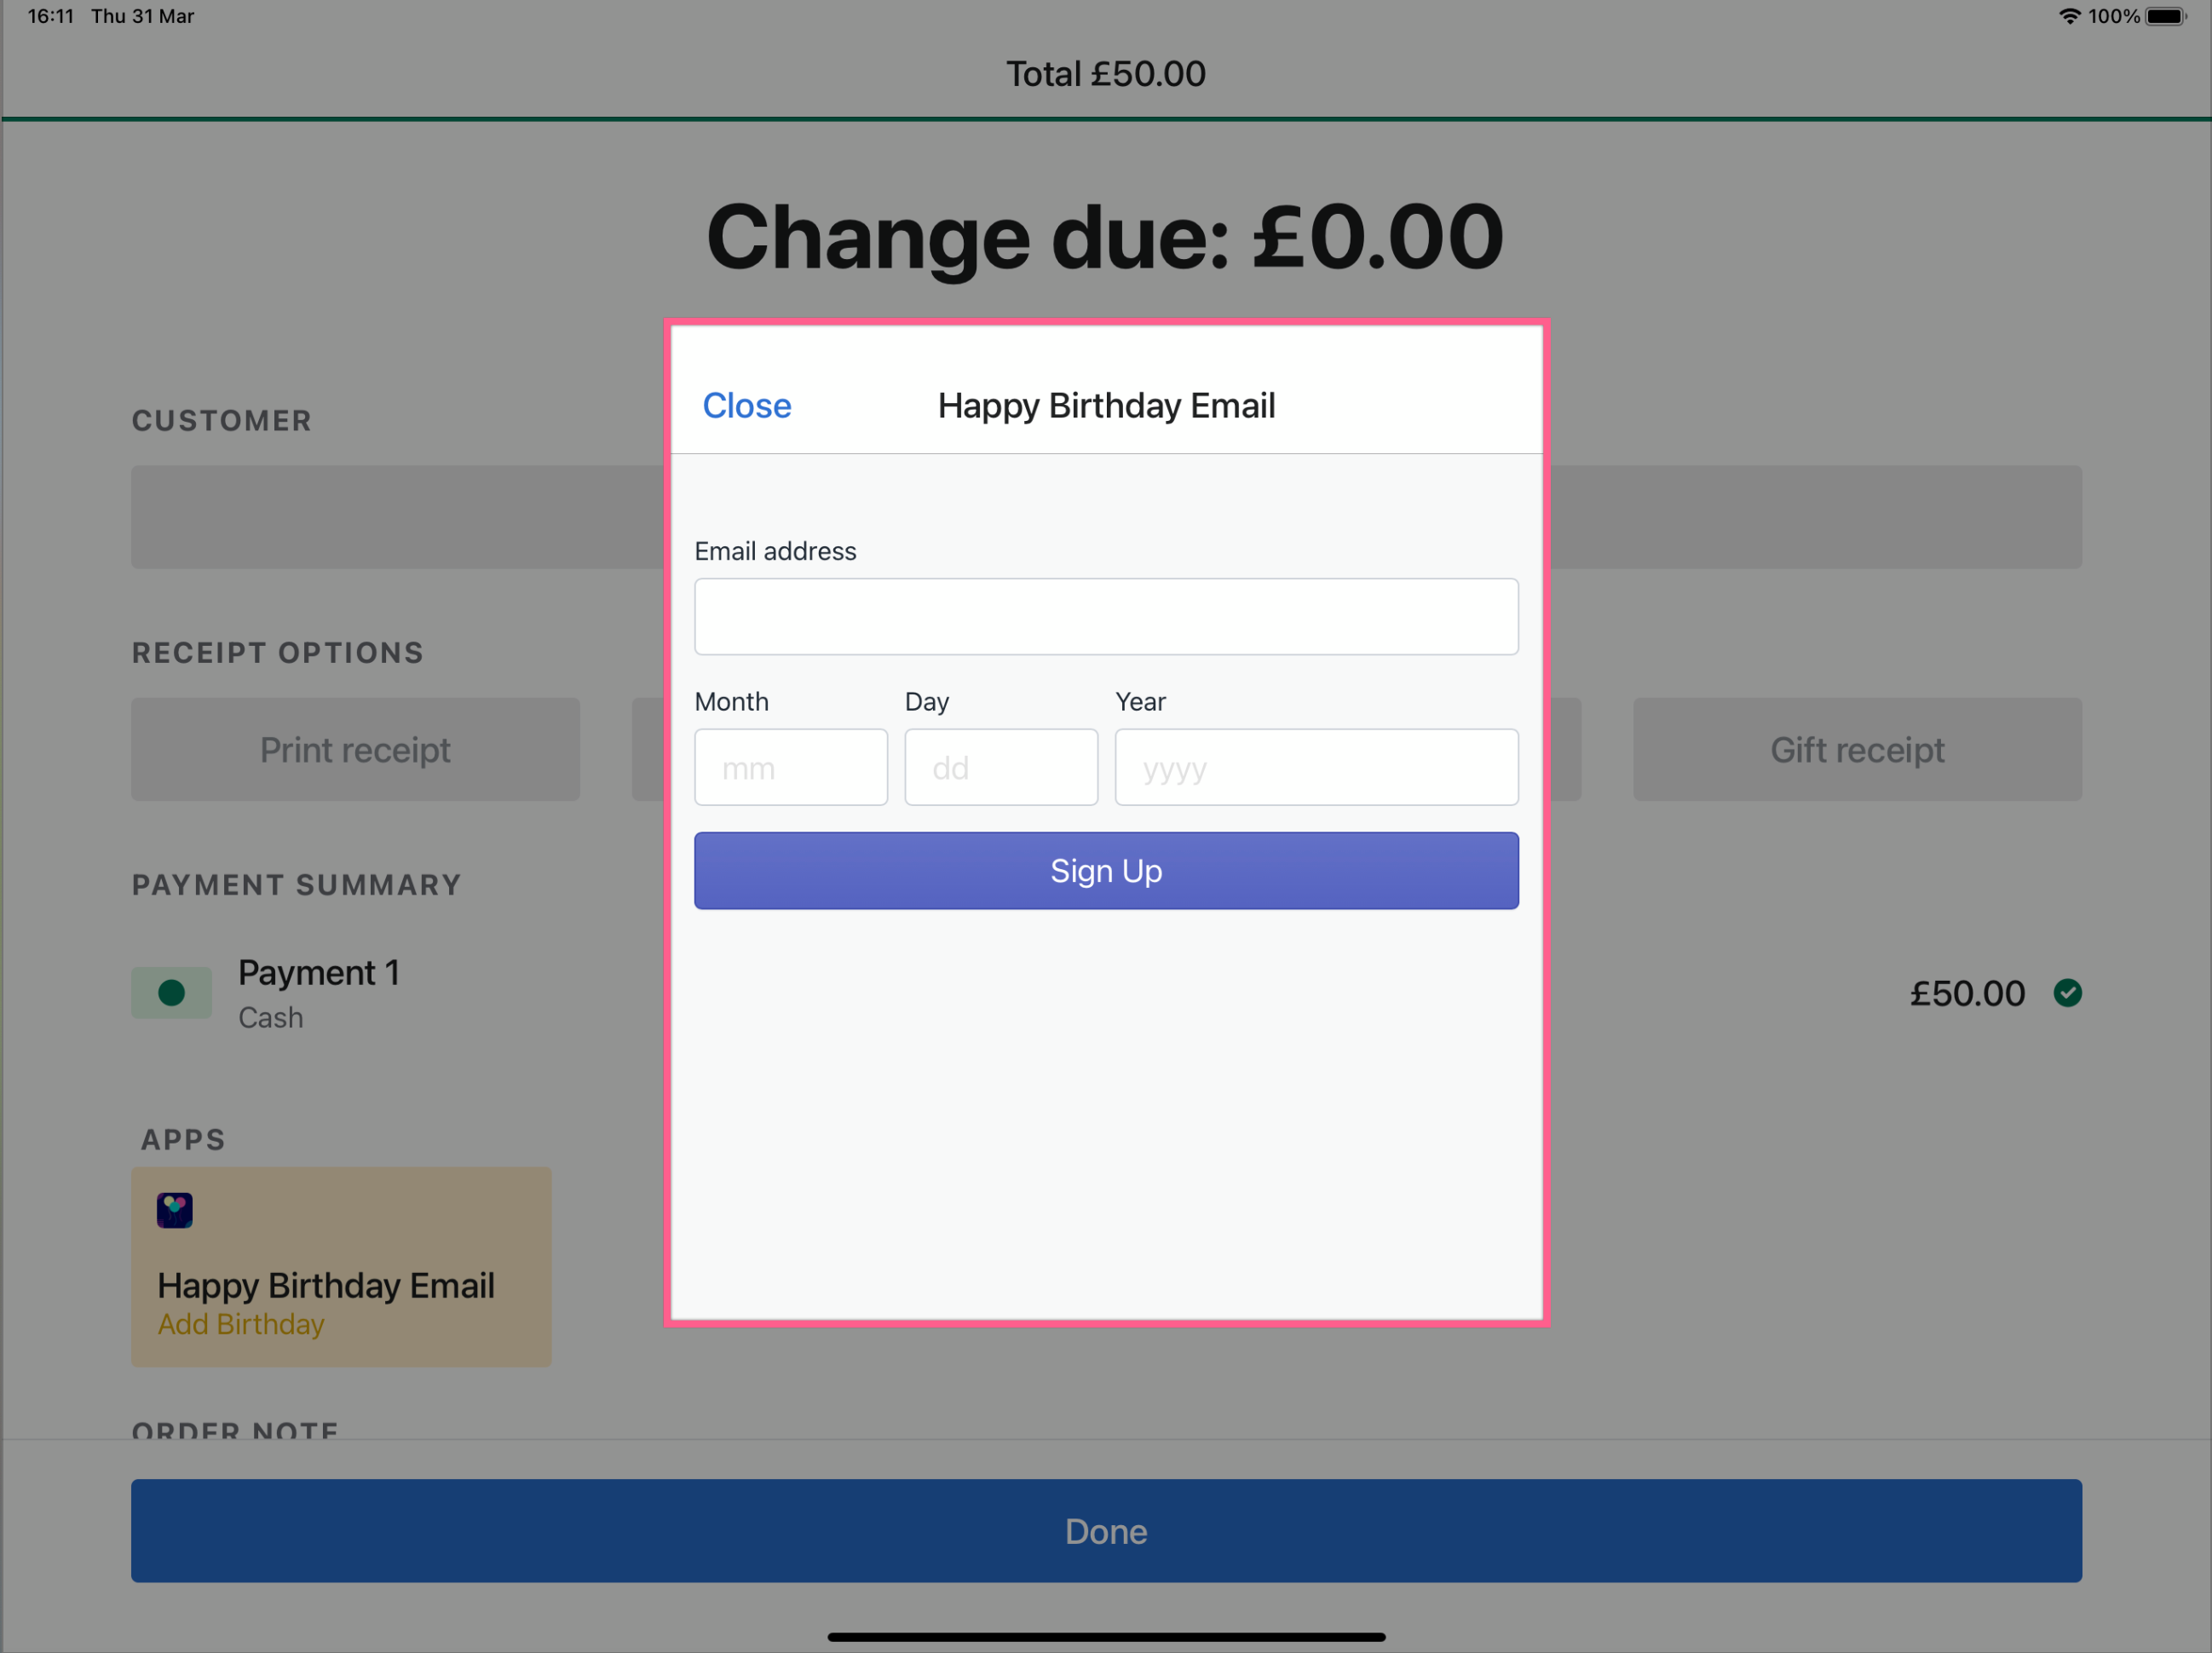Focus the Email address field
This screenshot has width=2212, height=1653.
pos(1106,616)
